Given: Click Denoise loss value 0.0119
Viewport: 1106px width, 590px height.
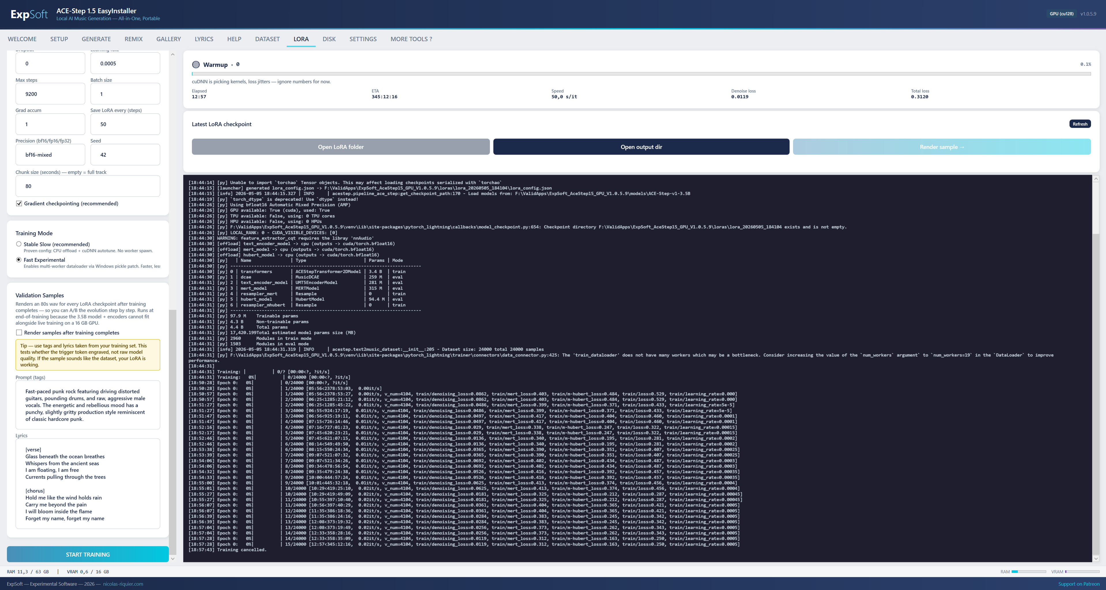Looking at the screenshot, I should 740,97.
